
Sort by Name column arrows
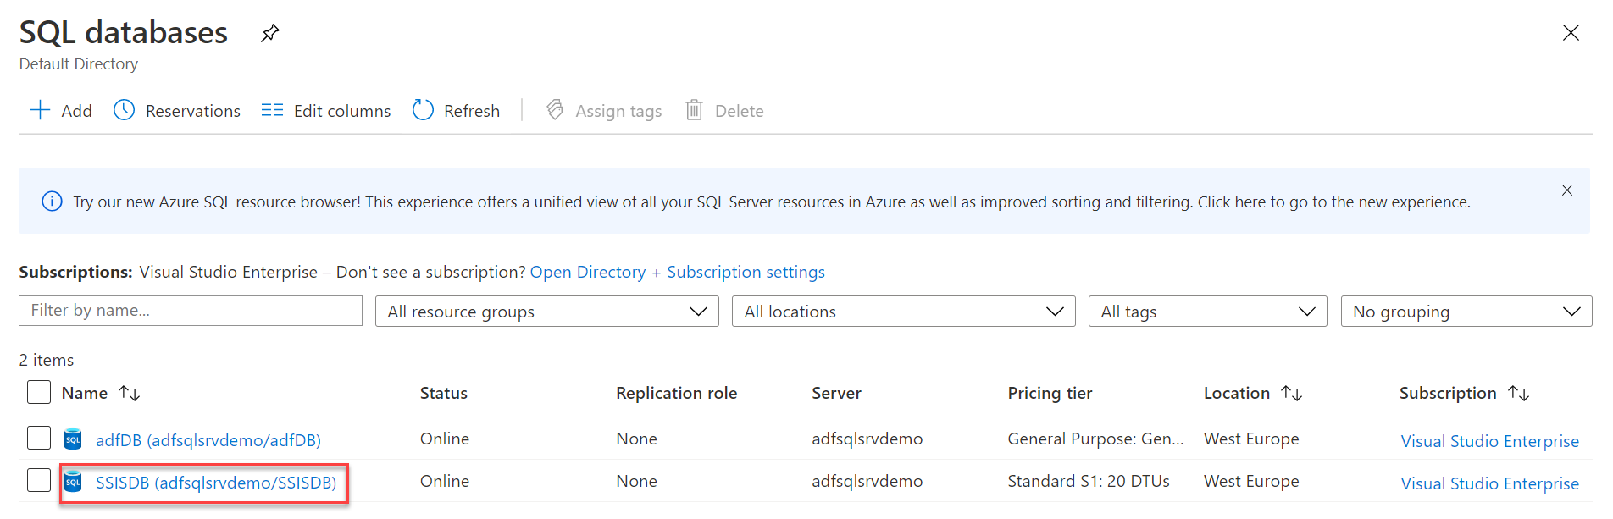(130, 393)
